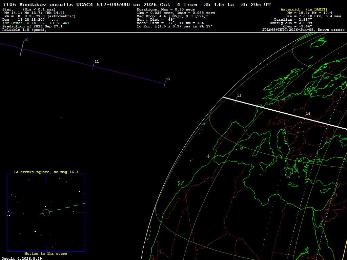The height and width of the screenshot is (260, 347).
Task: Click the time marker labeled 10
Action: [x=22, y=48]
